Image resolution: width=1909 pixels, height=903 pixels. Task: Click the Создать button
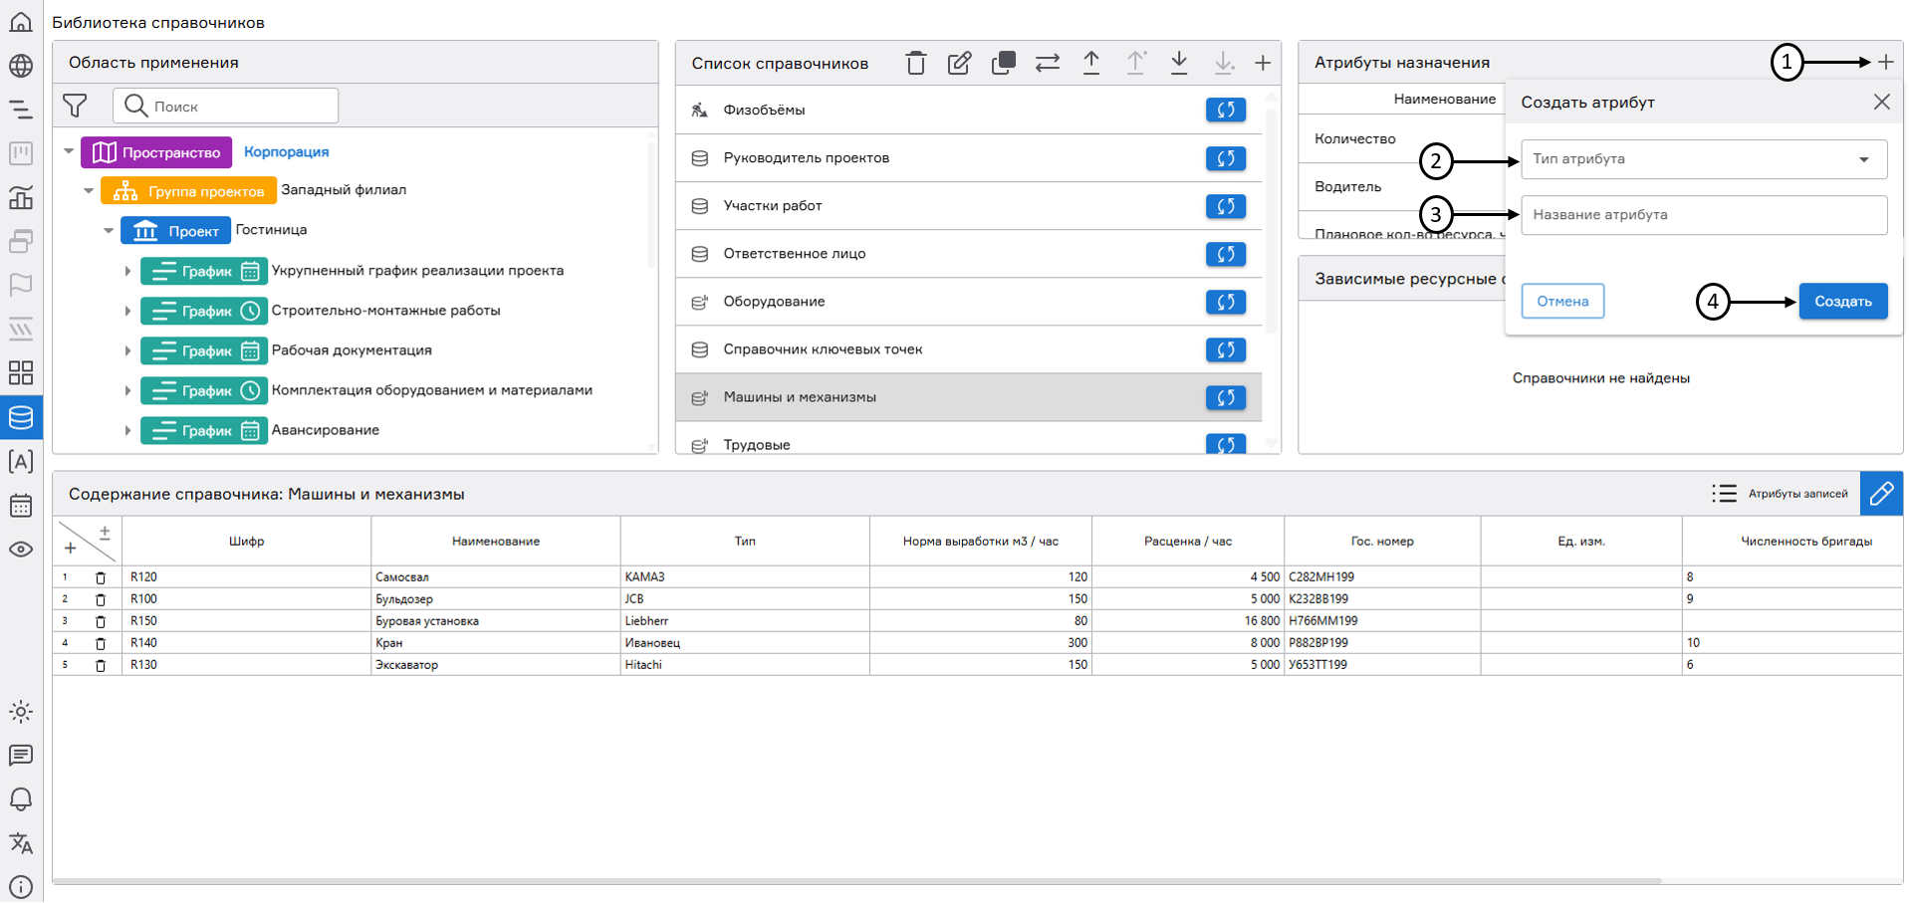[x=1842, y=302]
